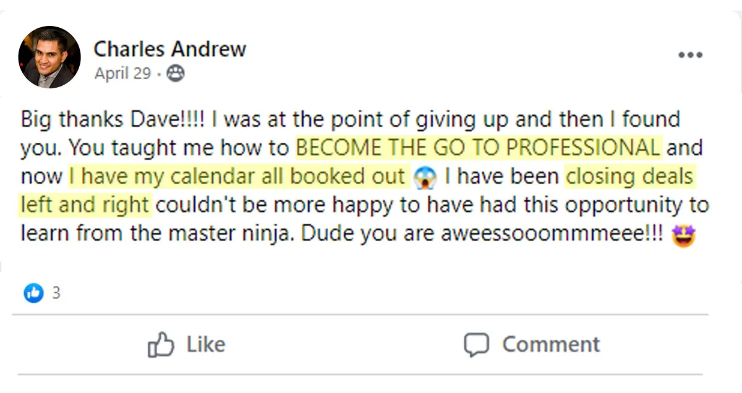This screenshot has height=393, width=742.
Task: Open the Charles Andrew profile name link
Action: [x=170, y=49]
